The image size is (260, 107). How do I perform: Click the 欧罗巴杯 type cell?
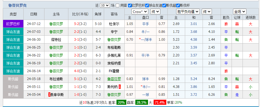(x=13, y=24)
